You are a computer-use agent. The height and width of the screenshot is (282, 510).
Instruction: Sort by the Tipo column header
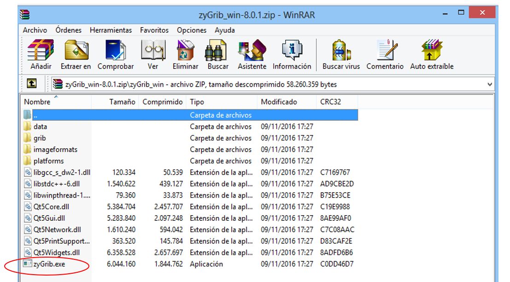click(x=222, y=102)
